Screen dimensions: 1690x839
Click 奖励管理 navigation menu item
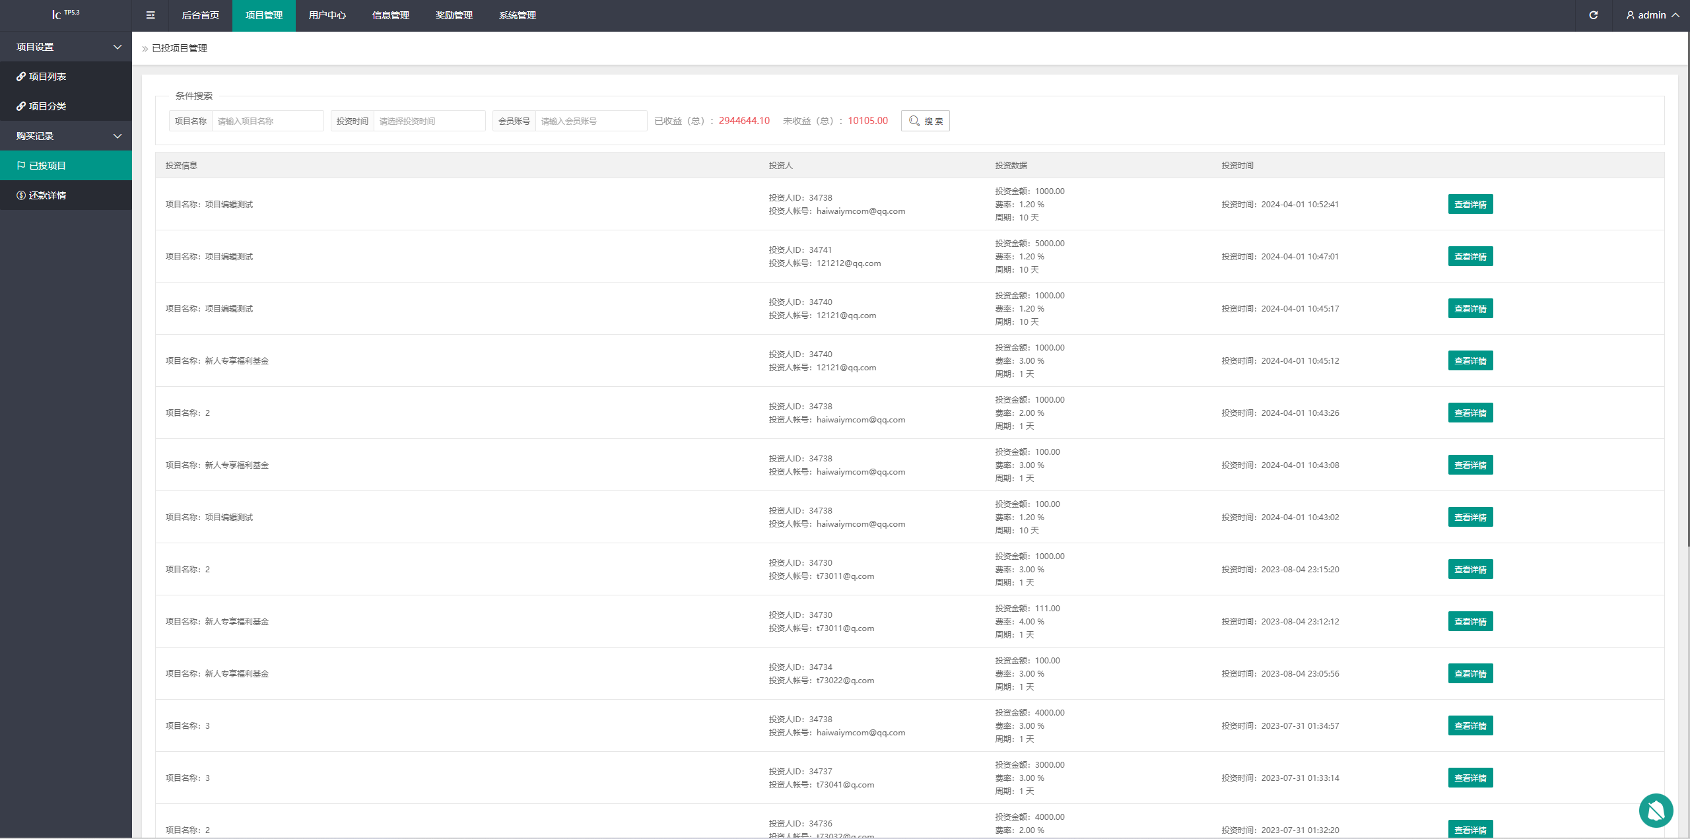(x=454, y=14)
